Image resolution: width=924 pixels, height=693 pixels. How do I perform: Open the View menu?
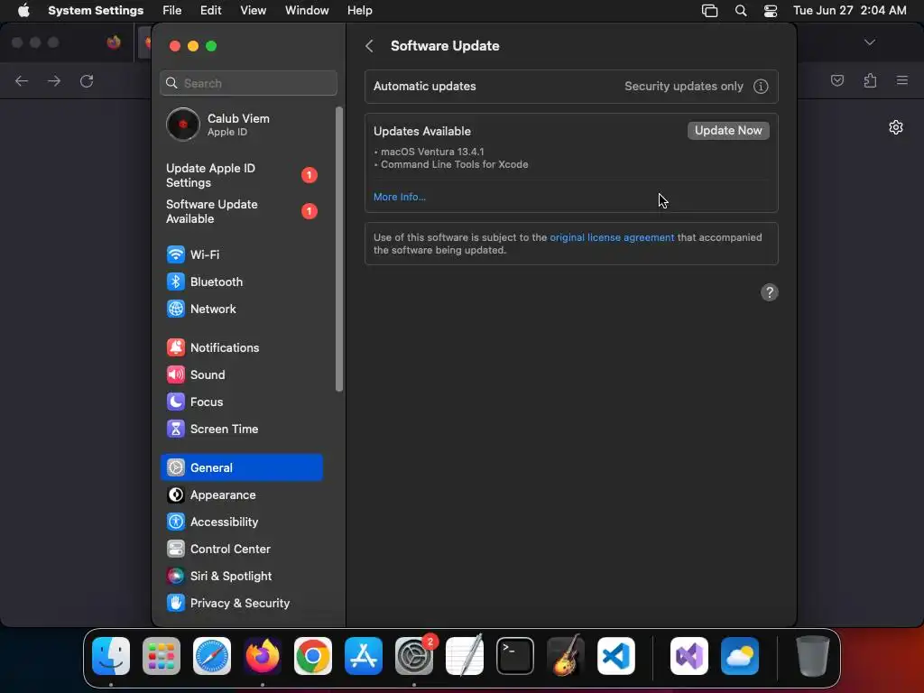point(253,11)
